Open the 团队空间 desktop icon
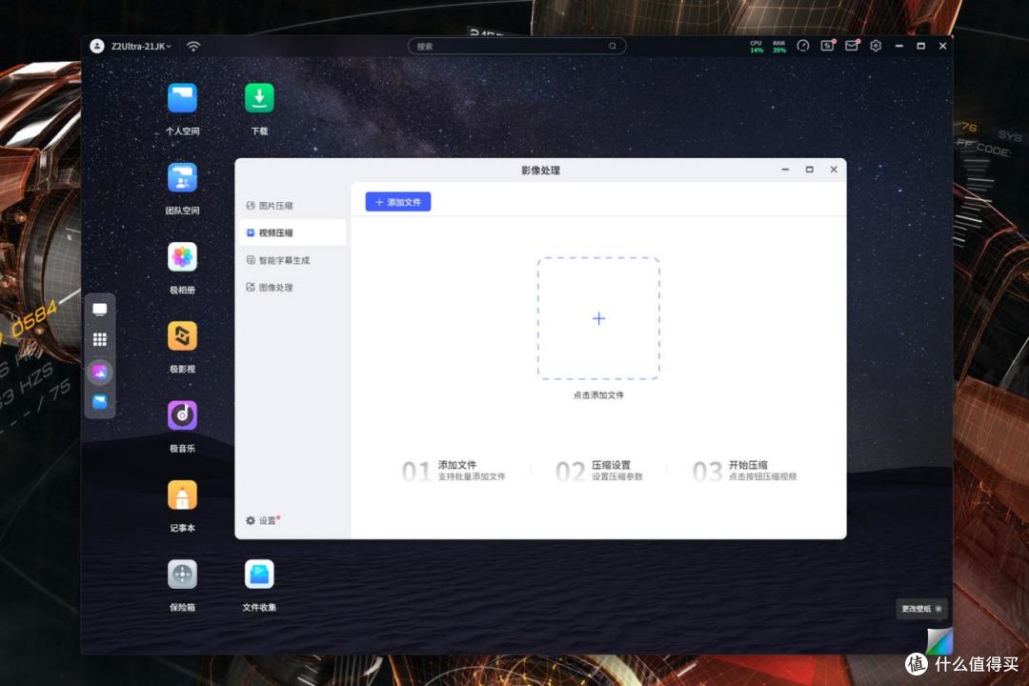1029x686 pixels. (x=182, y=178)
